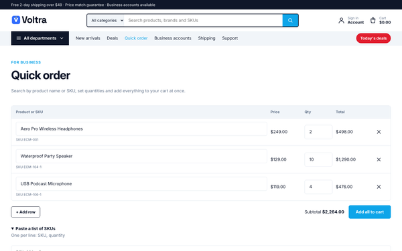The height and width of the screenshot is (251, 402).
Task: Go to New arrivals
Action: point(88,38)
